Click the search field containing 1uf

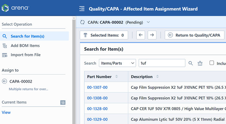click(x=162, y=63)
